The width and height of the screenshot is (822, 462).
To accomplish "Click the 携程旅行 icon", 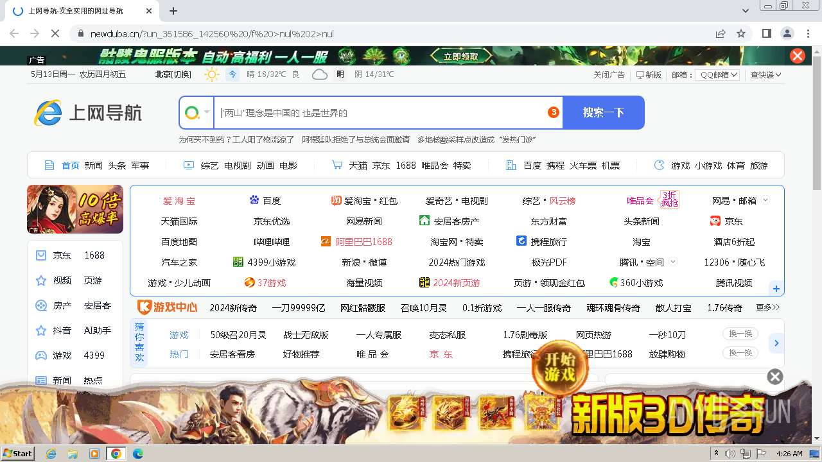I will 521,241.
